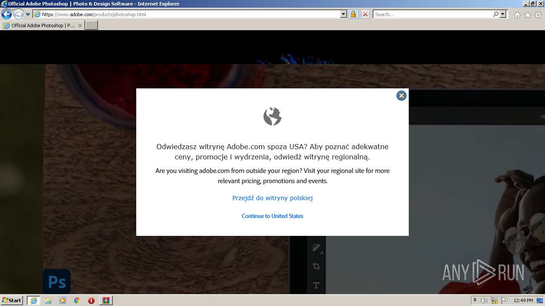Click the 12:49 PM clock
Image resolution: width=545 pixels, height=306 pixels.
[x=523, y=300]
